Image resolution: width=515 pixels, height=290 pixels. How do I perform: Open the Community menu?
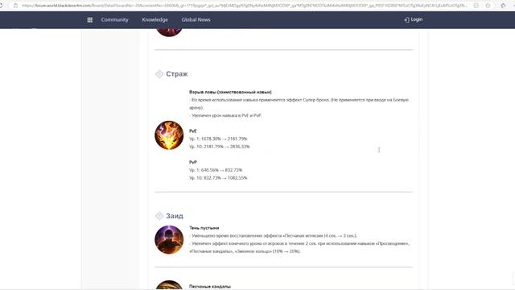(114, 19)
